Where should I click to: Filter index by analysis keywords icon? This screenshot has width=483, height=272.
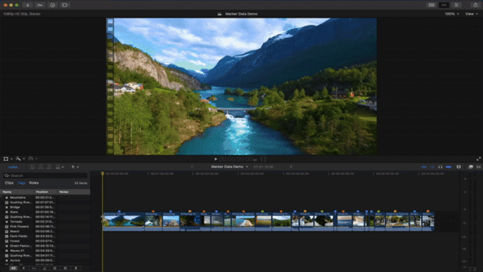[45, 268]
